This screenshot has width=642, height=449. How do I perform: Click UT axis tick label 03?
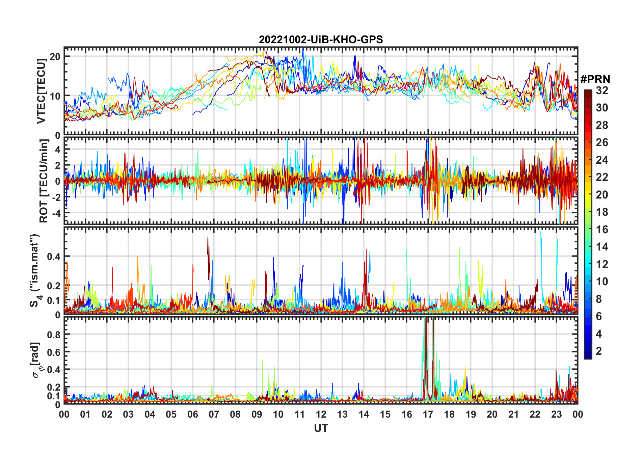(x=128, y=414)
